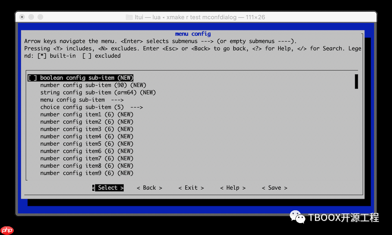Click the Select button
This screenshot has width=392, height=235.
point(108,188)
